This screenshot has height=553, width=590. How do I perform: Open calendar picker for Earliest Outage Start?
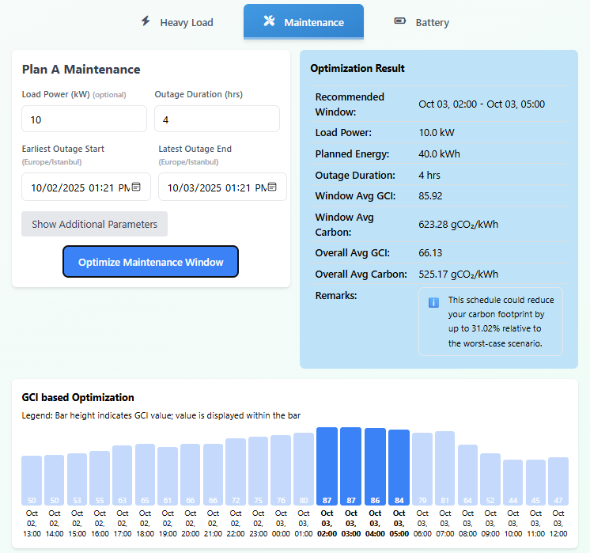tap(136, 187)
